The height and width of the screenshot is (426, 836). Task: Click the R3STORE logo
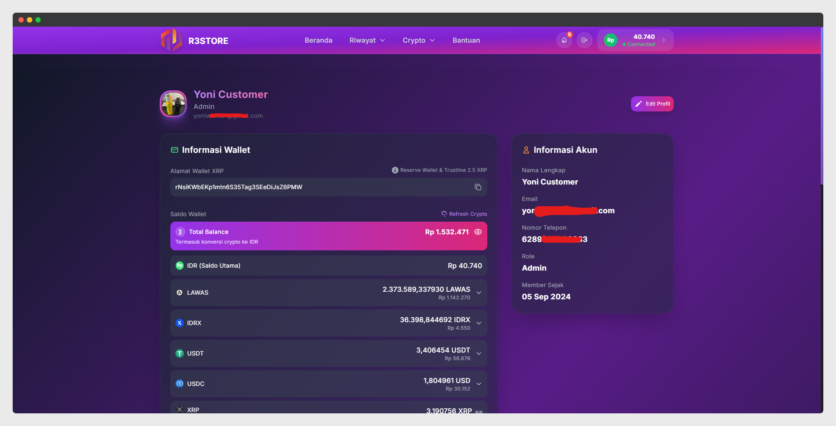tap(195, 40)
